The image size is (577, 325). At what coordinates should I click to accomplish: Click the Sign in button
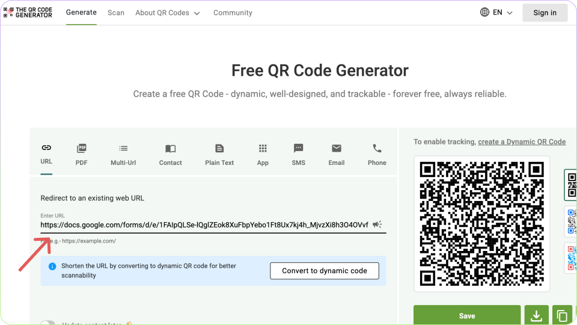tap(545, 13)
